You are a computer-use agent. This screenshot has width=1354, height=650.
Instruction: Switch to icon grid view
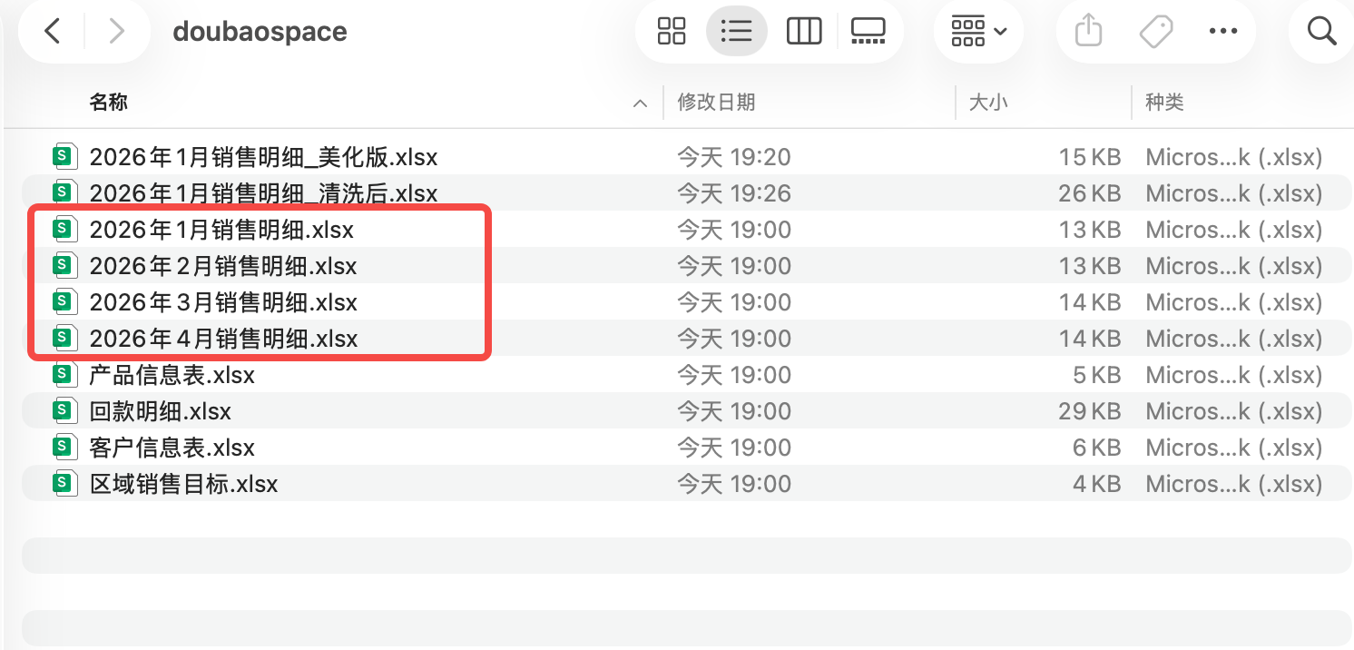point(672,32)
